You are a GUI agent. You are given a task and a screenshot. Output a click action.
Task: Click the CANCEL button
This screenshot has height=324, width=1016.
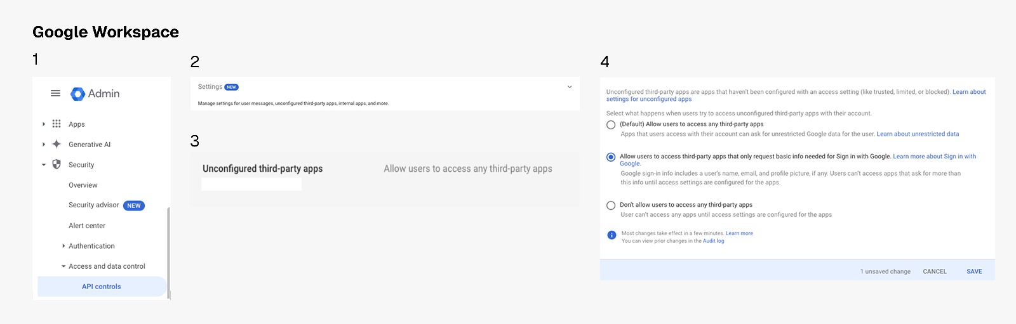tap(935, 271)
